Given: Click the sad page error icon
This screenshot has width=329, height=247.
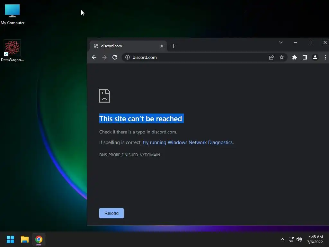Looking at the screenshot, I should pos(104,96).
